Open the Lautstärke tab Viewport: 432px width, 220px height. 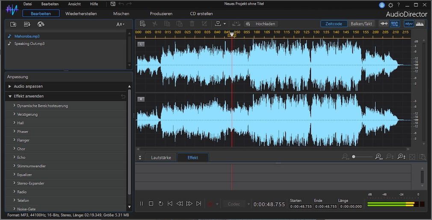point(161,158)
